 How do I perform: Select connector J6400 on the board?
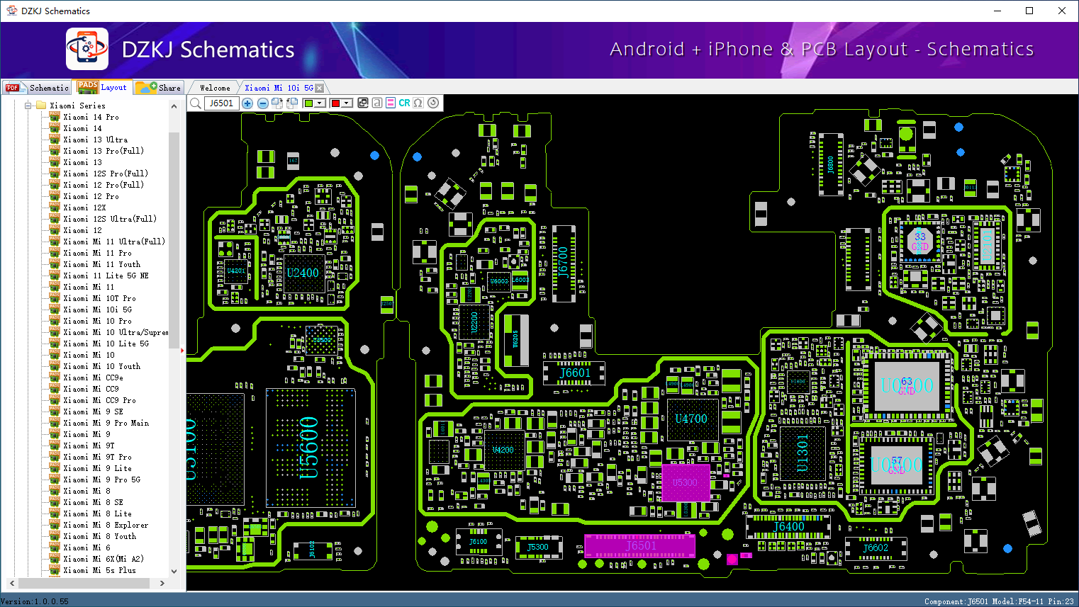click(x=788, y=526)
